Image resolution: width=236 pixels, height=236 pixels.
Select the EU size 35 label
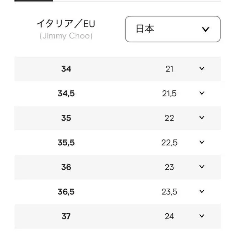click(66, 118)
